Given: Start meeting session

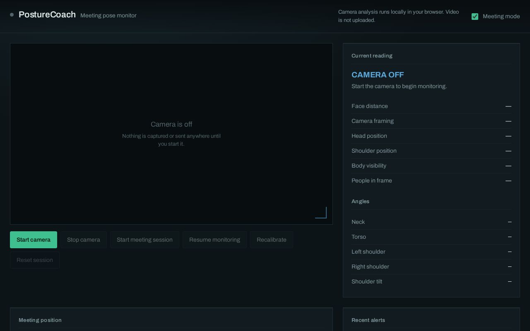Looking at the screenshot, I should (145, 240).
